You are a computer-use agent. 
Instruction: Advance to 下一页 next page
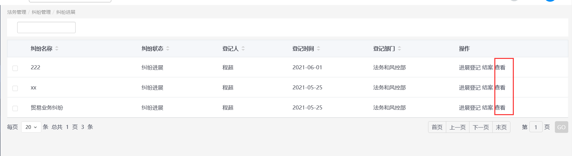click(x=481, y=127)
